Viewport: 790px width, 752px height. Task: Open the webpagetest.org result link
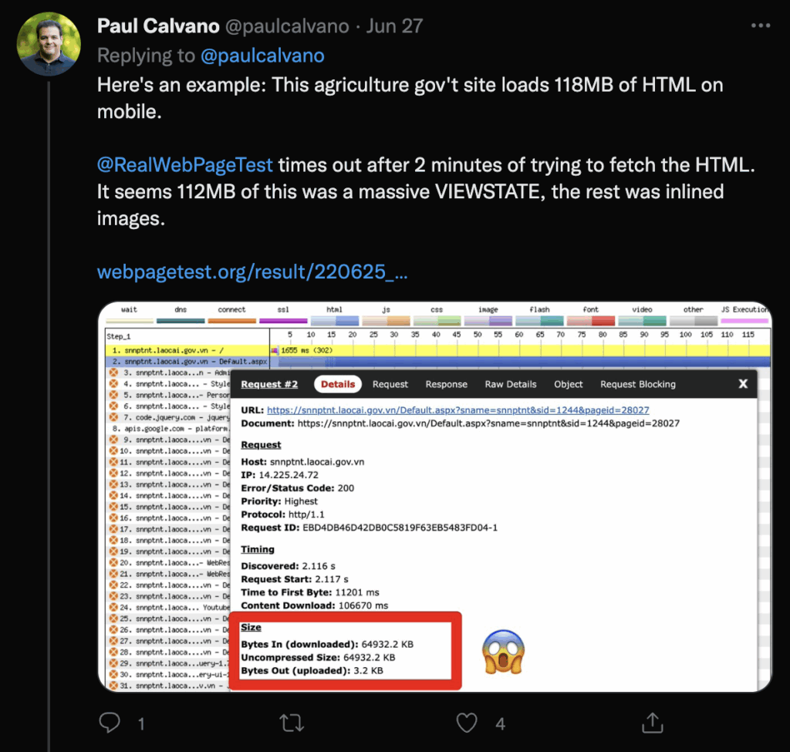point(252,272)
